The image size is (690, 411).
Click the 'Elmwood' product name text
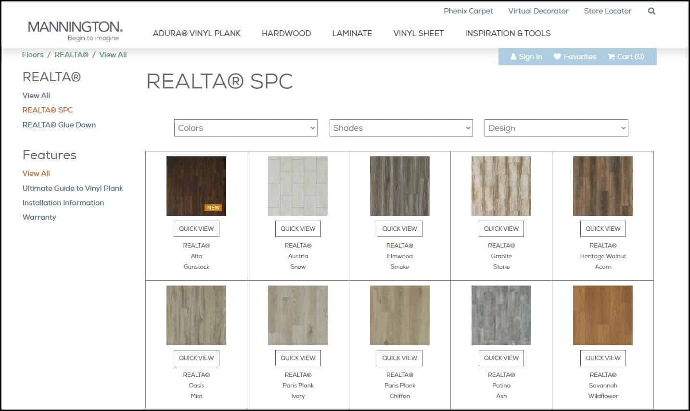[x=400, y=256]
